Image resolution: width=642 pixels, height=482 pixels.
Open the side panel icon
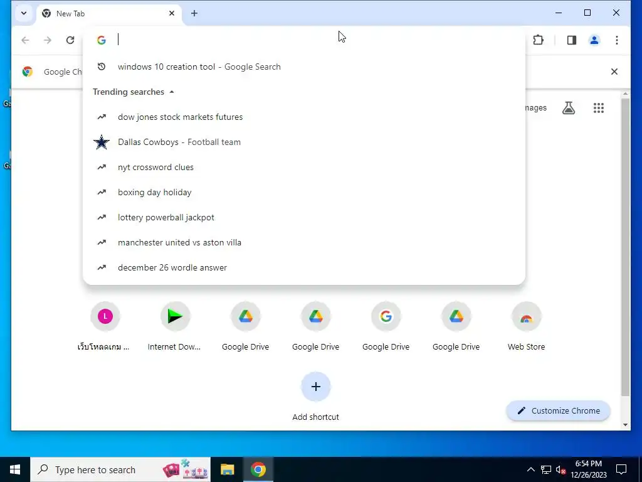(572, 40)
